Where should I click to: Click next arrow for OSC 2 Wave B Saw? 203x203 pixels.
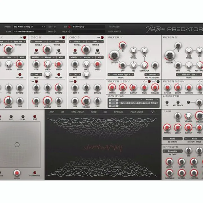coord(63,42)
